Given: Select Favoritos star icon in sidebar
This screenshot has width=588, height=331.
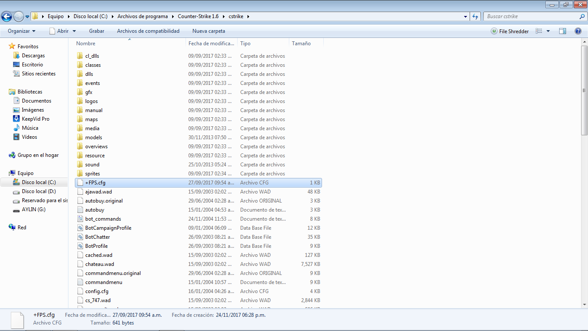Looking at the screenshot, I should click(x=12, y=46).
